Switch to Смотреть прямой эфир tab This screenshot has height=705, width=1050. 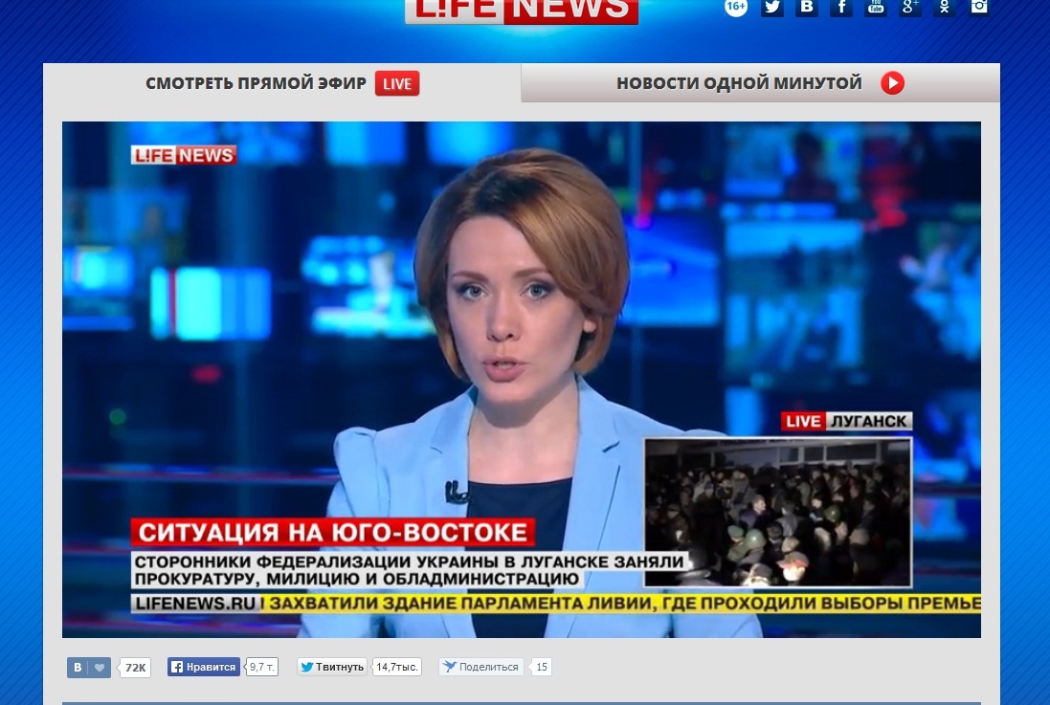point(282,83)
